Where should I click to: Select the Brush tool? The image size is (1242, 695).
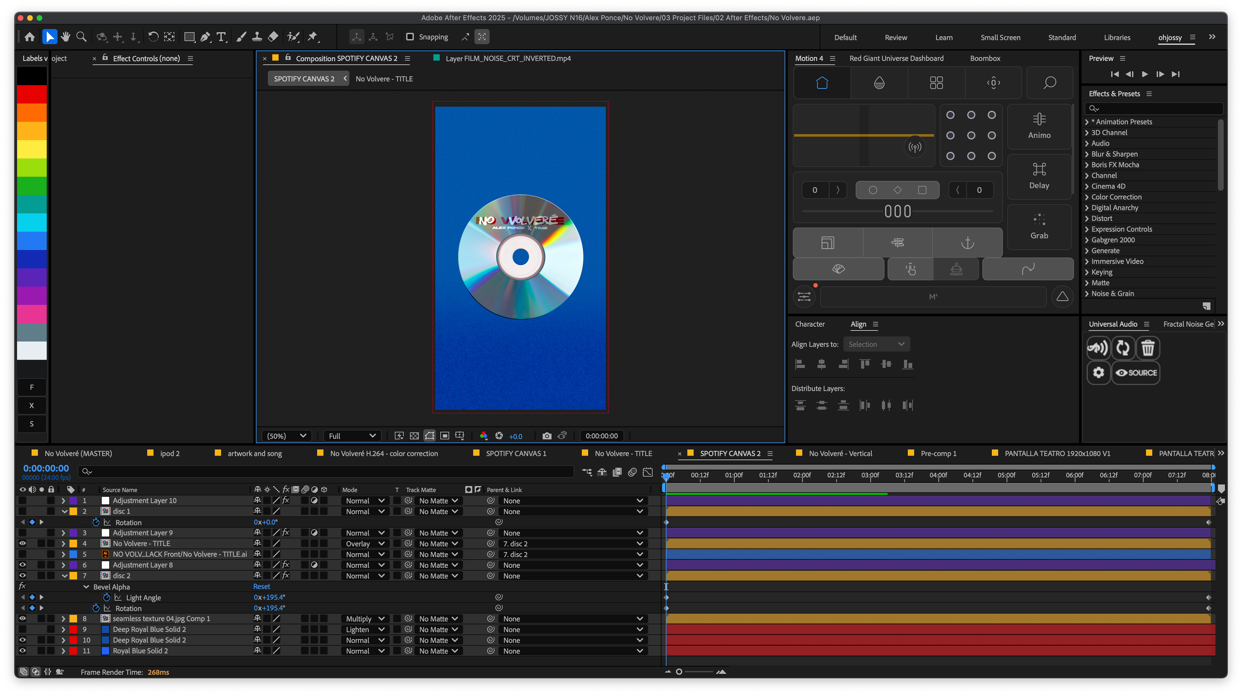242,37
